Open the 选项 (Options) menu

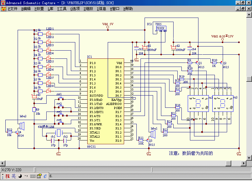point(75,9)
